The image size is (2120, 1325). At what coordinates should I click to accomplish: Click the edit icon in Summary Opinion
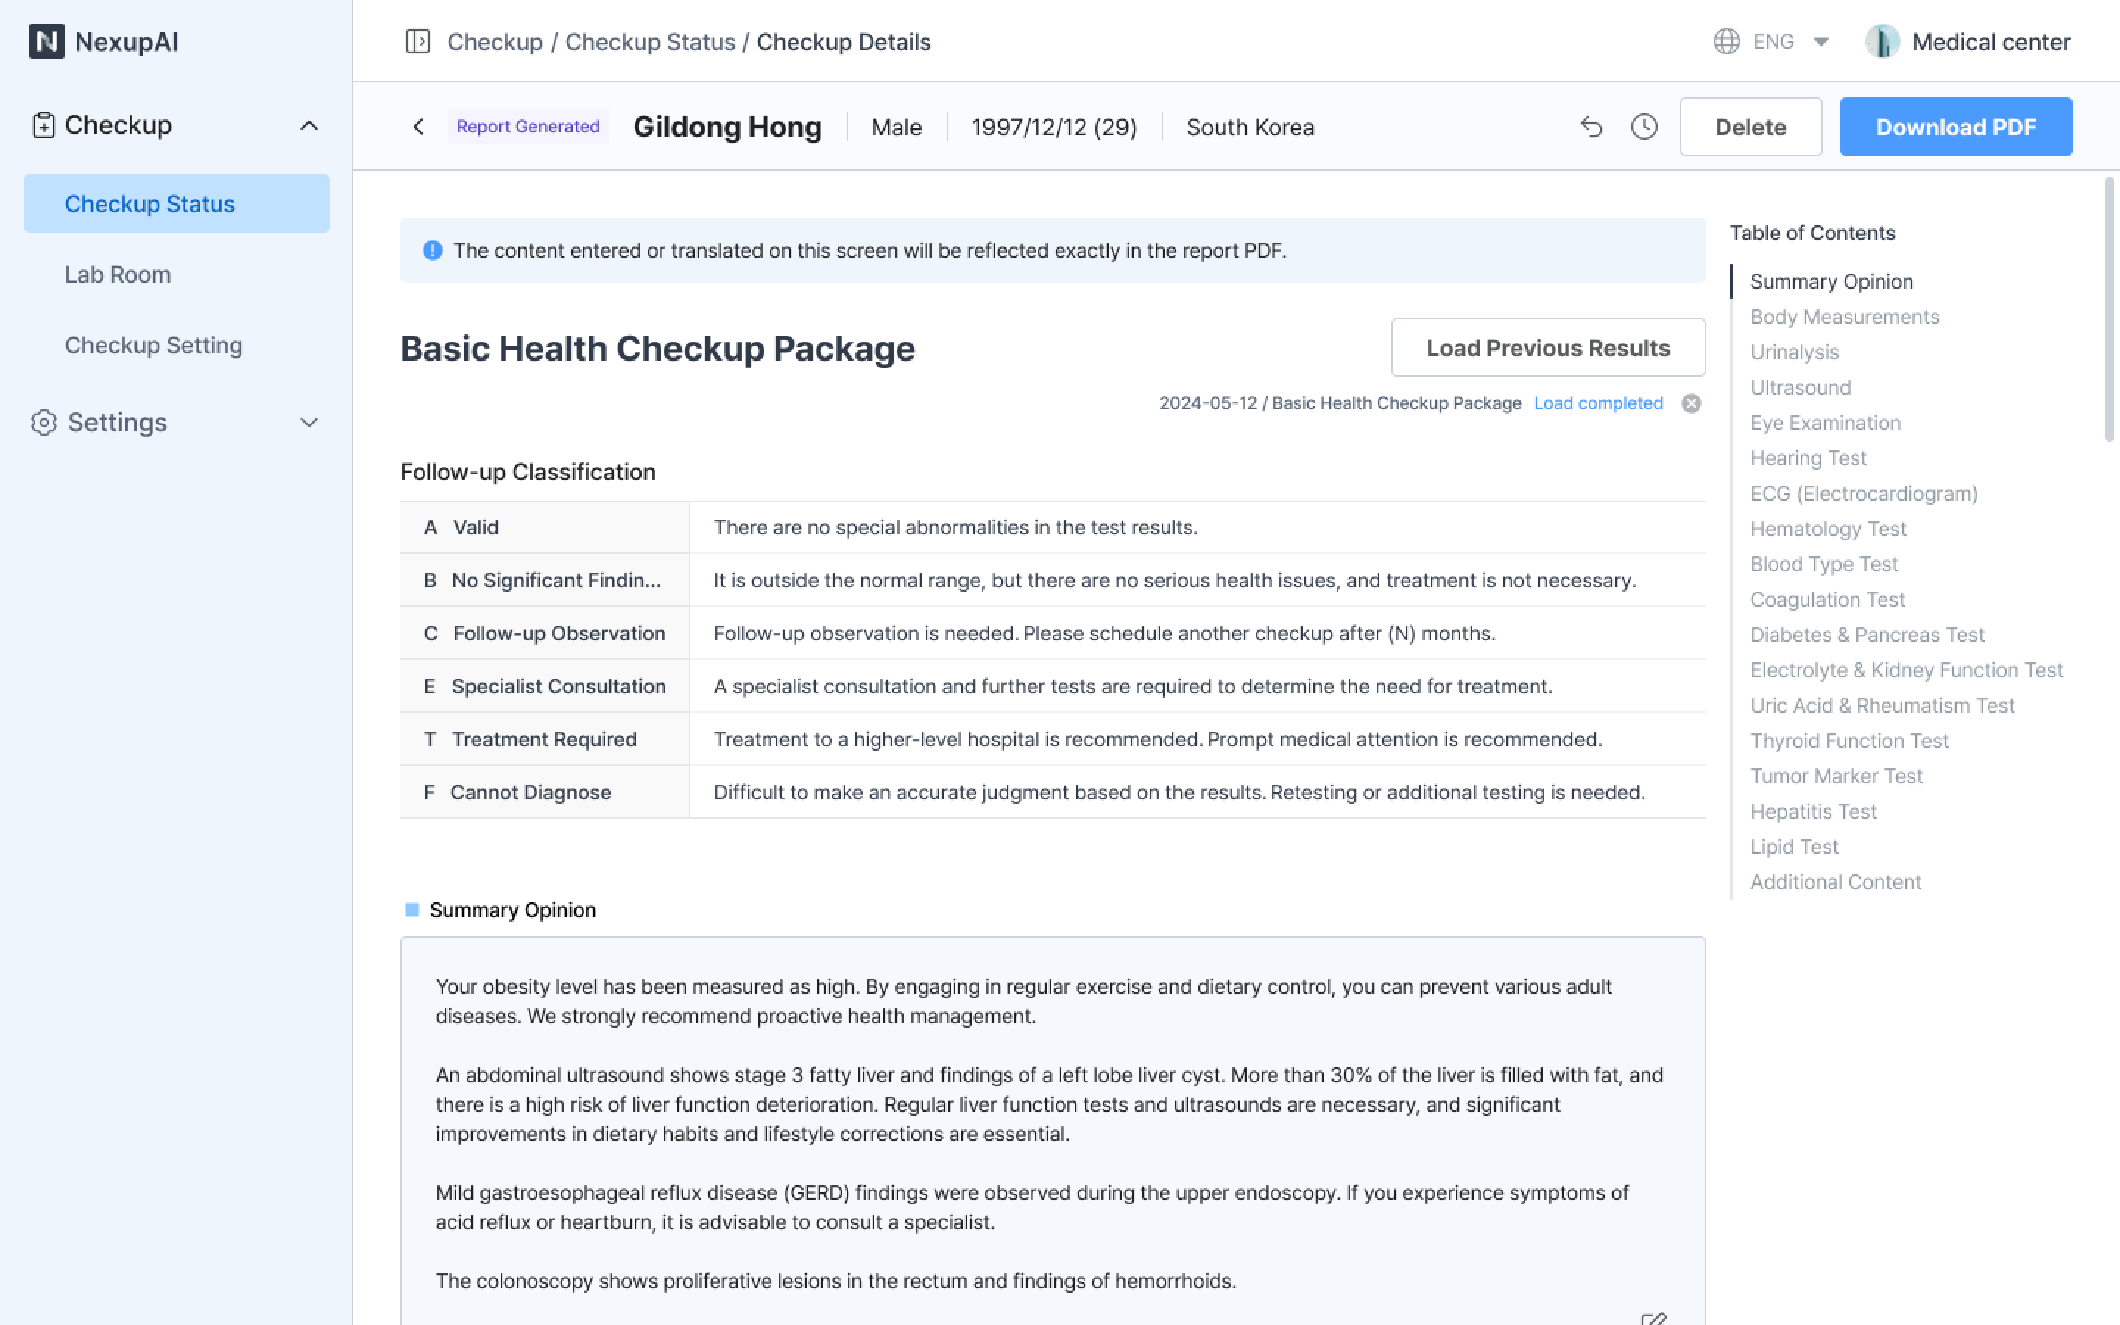(x=1653, y=1318)
